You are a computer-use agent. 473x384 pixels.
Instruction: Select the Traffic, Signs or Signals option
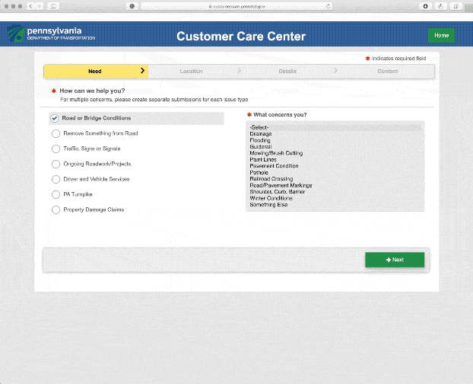coord(56,149)
